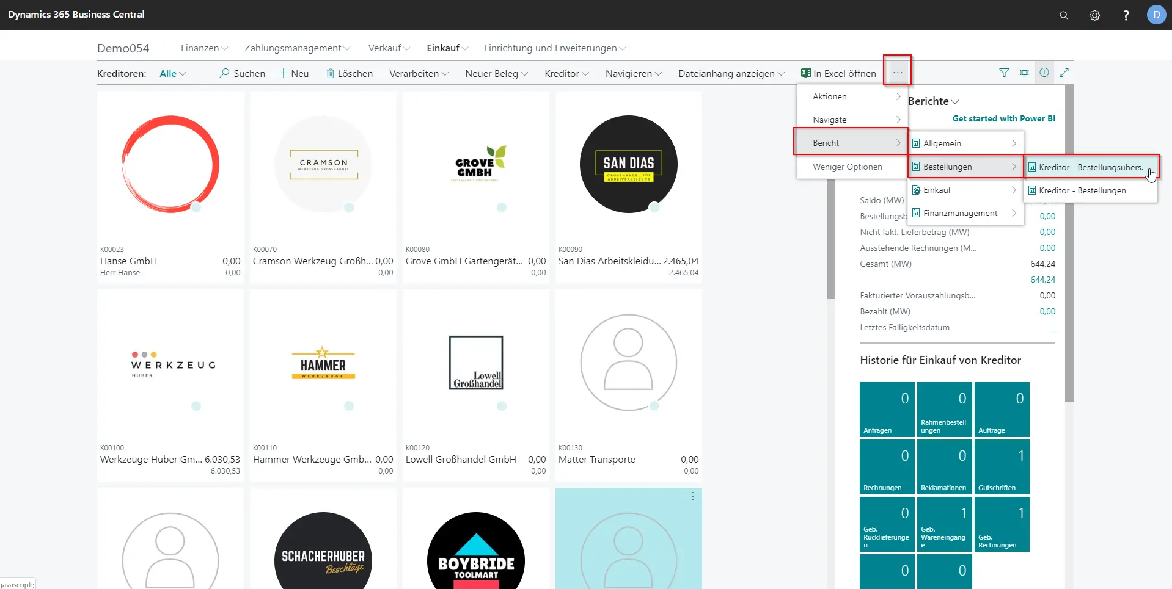Toggle the filter pane funnel icon
The image size is (1172, 589).
coord(1004,73)
